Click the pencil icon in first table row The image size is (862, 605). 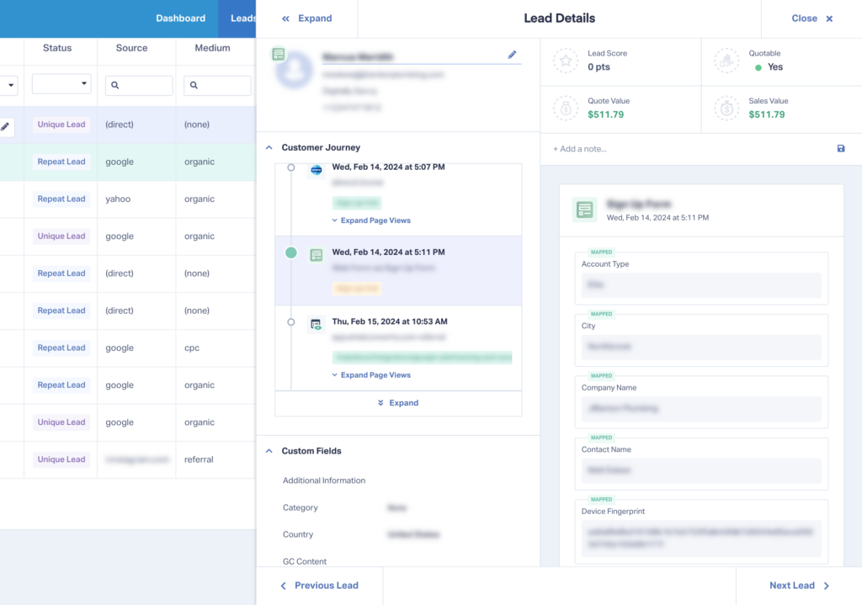[5, 126]
